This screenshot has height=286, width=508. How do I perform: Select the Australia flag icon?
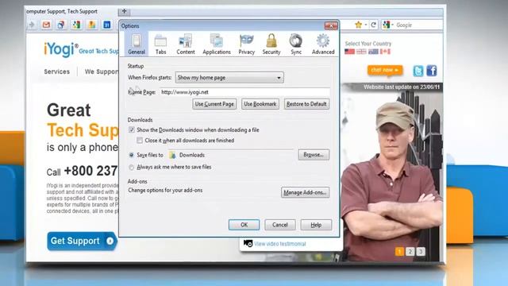[x=373, y=52]
